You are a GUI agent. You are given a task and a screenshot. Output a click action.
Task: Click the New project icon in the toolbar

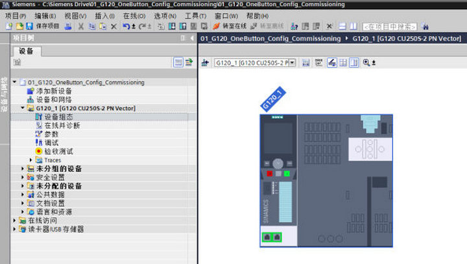click(9, 27)
